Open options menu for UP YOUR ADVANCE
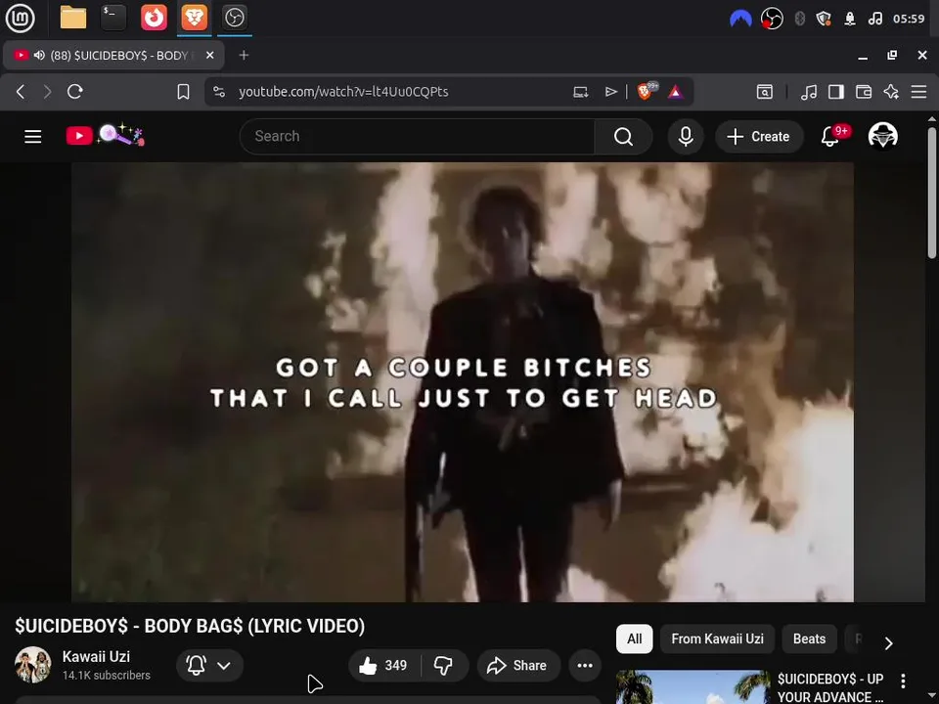Image resolution: width=939 pixels, height=704 pixels. [x=903, y=681]
